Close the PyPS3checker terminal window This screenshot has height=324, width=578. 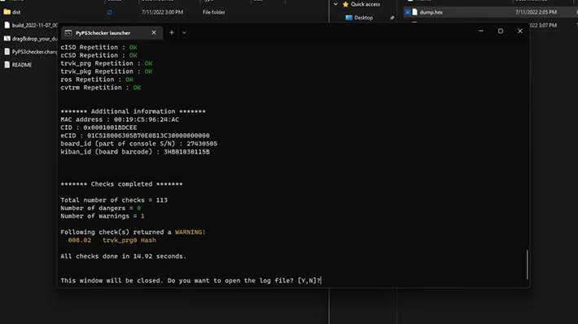(x=520, y=31)
